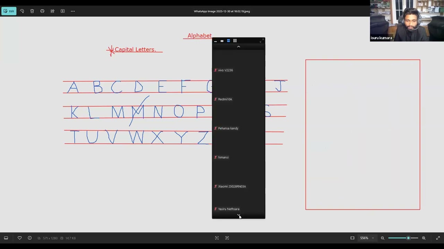Select participant tile Xiaomi 25028RN03A
This screenshot has width=444, height=249.
(239, 175)
